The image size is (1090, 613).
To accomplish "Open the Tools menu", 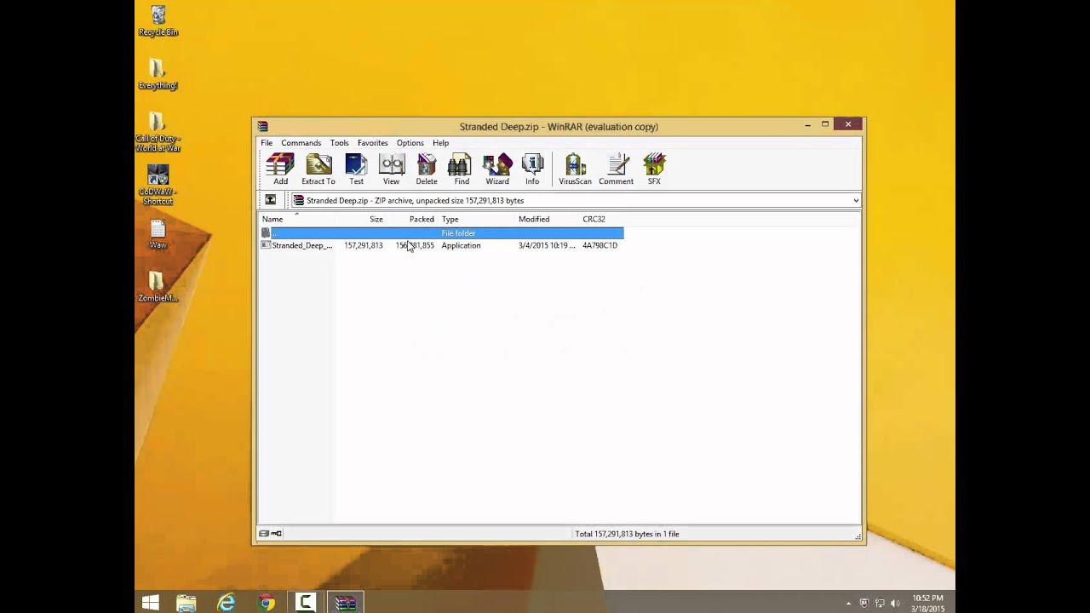I will (339, 143).
